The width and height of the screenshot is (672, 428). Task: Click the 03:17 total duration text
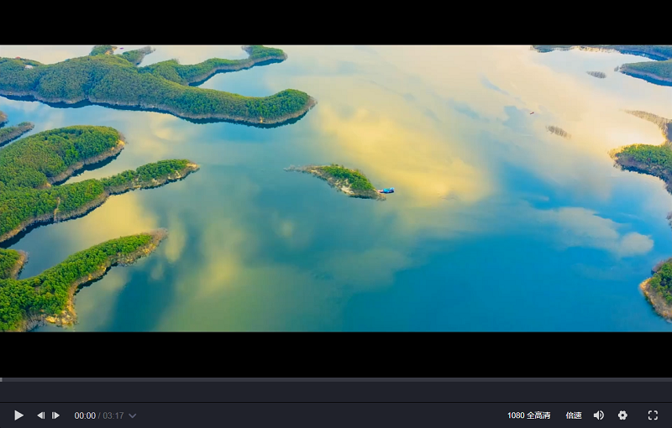click(x=113, y=415)
